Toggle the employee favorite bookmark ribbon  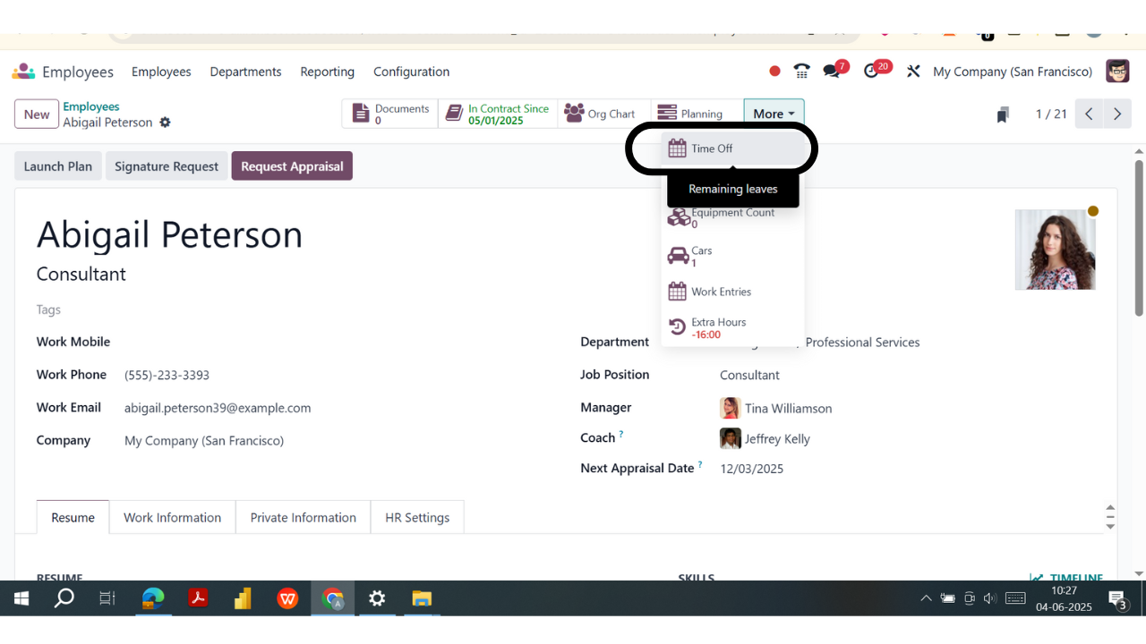click(x=1003, y=114)
